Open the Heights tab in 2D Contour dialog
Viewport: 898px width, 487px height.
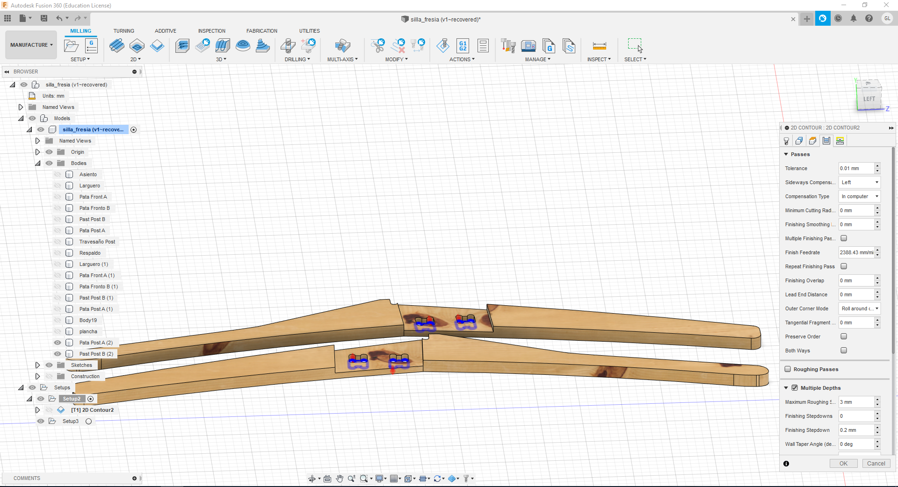[813, 141]
